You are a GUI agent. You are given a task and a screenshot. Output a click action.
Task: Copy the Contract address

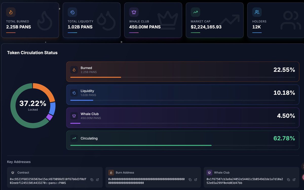pyautogui.click(x=92, y=180)
